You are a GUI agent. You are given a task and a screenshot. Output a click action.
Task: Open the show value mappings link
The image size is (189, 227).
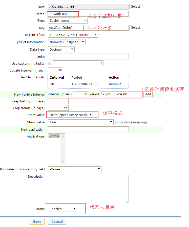click(x=131, y=122)
